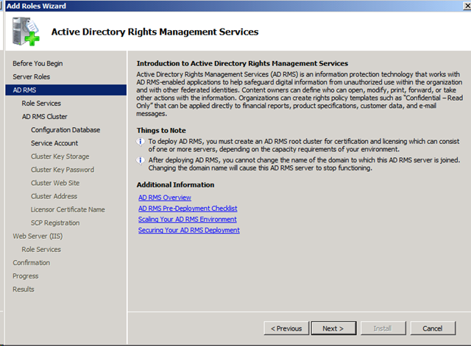Go to Service Account step

tap(54, 143)
